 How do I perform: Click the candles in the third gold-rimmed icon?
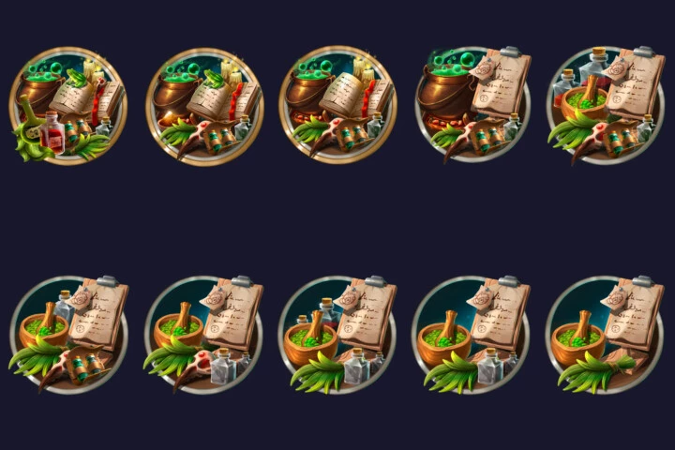[x=364, y=70]
